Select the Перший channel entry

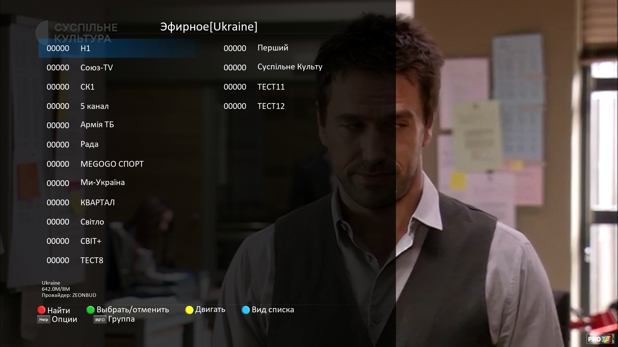(273, 48)
